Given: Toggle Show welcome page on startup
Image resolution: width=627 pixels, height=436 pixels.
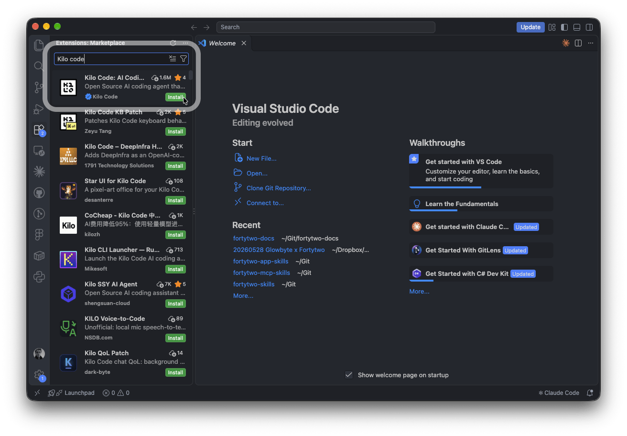Looking at the screenshot, I should click(349, 375).
